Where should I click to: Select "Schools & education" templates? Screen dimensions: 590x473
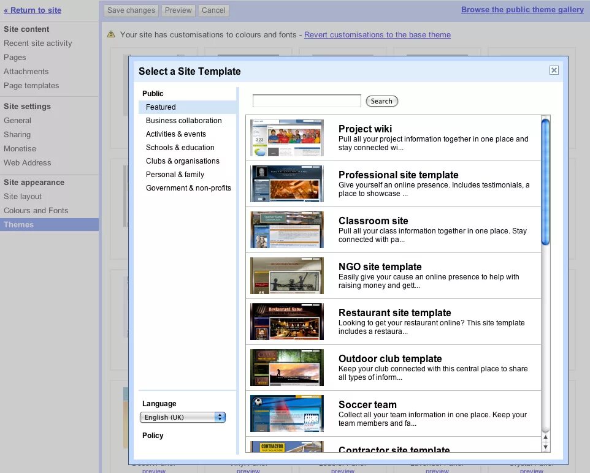pyautogui.click(x=180, y=147)
